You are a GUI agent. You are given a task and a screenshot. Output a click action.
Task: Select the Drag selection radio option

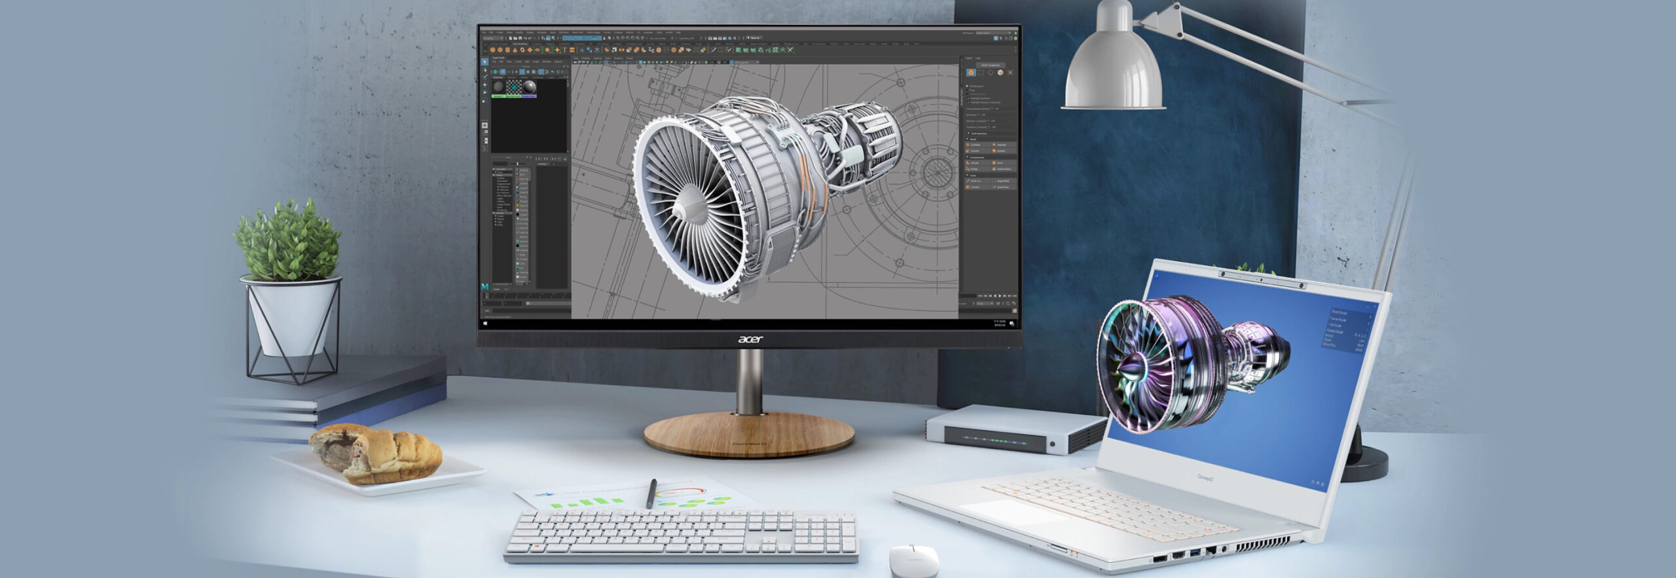coord(968,90)
